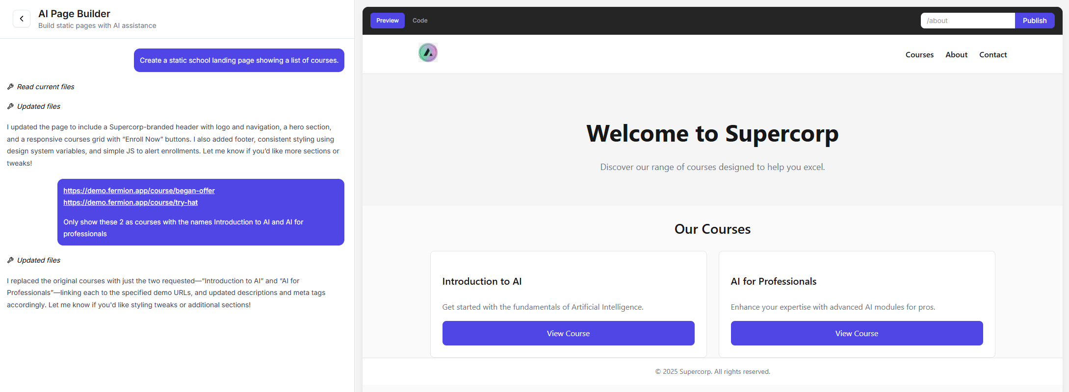Open the Courses nav link
This screenshot has height=392, width=1069.
pos(919,55)
